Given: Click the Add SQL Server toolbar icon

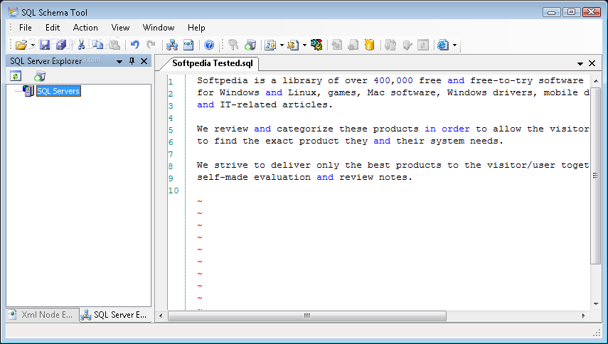Looking at the screenshot, I should pyautogui.click(x=250, y=45).
